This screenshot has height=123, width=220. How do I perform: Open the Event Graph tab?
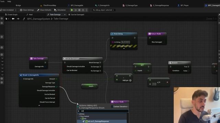click(x=11, y=14)
